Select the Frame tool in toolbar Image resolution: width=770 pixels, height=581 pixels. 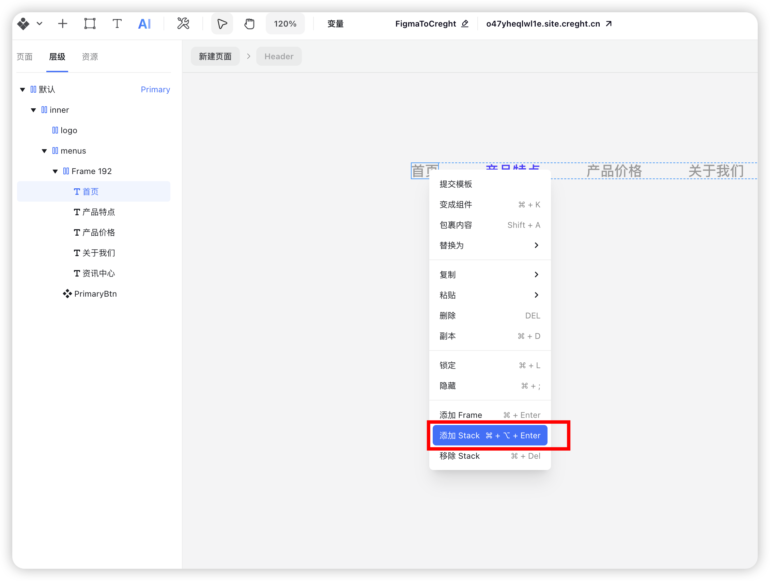coord(90,23)
